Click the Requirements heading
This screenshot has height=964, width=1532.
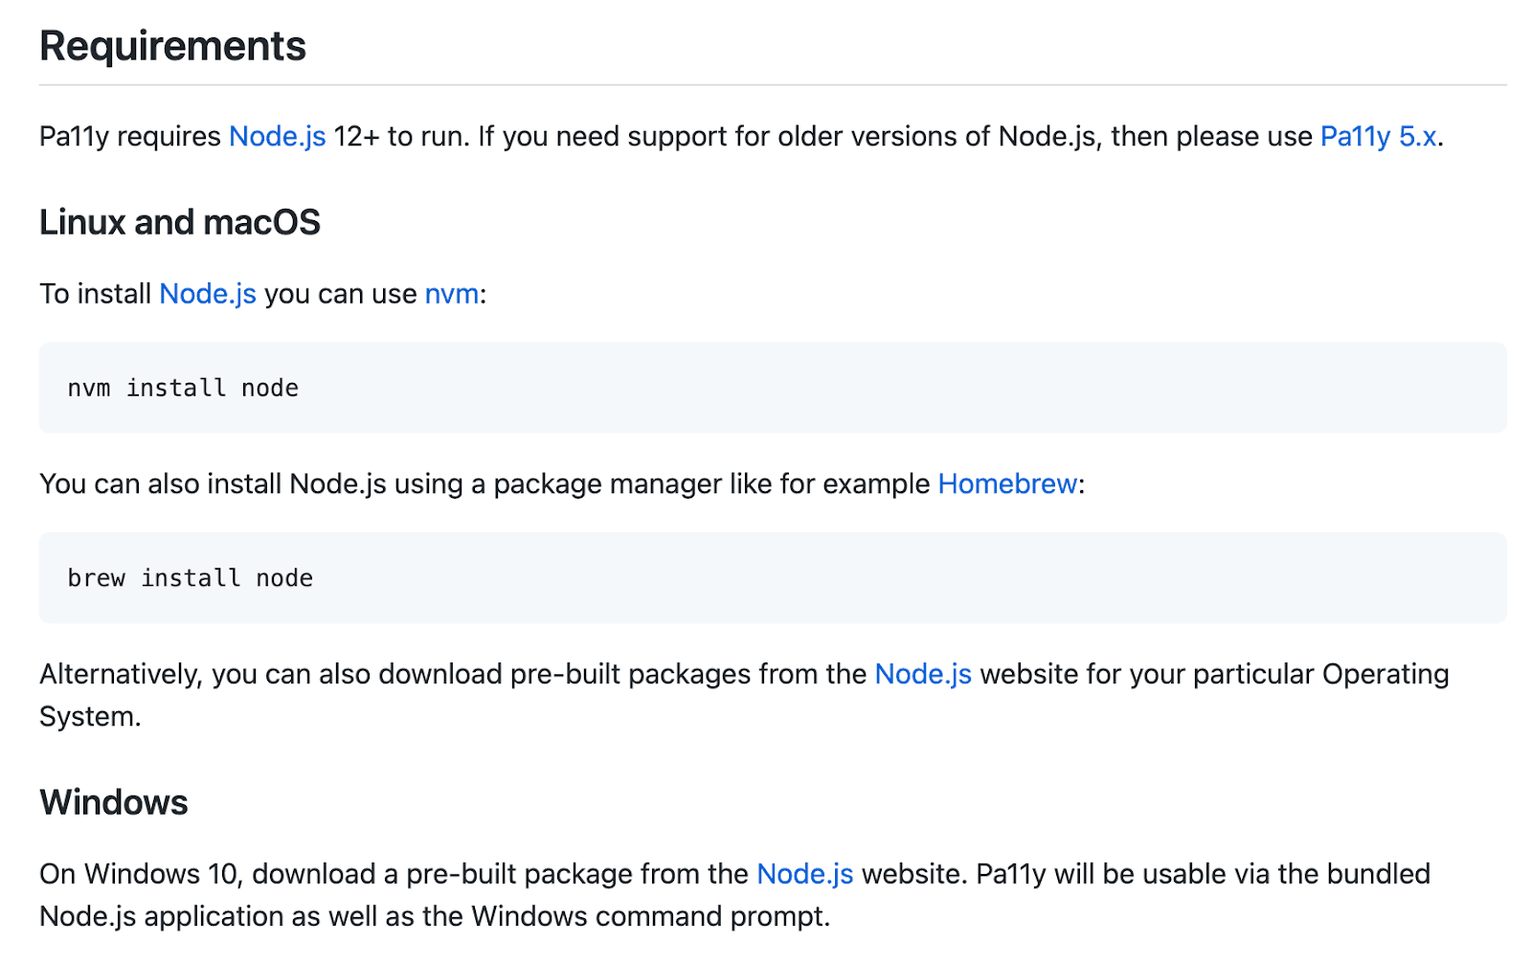click(172, 46)
